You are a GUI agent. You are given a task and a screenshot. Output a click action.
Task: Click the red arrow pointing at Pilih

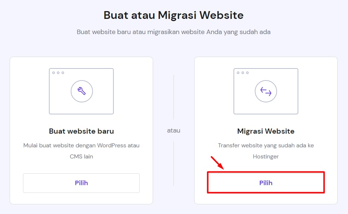coord(217,163)
